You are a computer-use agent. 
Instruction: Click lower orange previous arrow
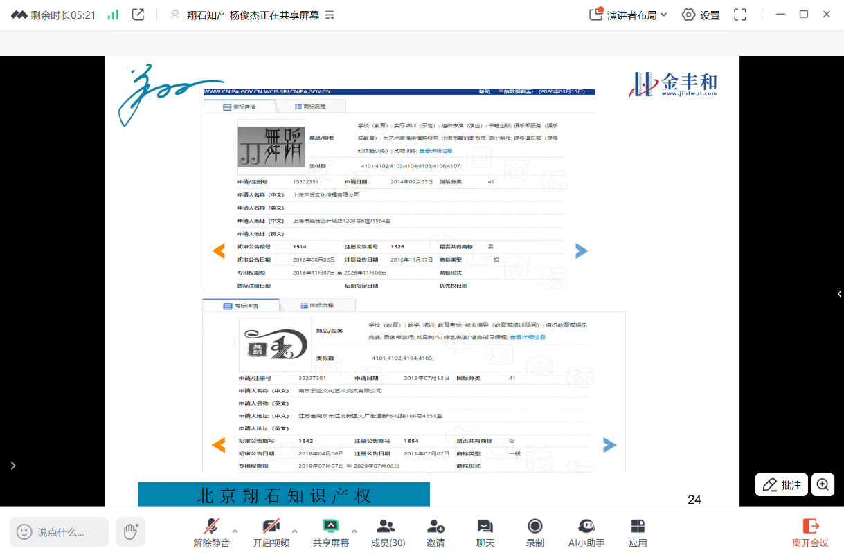218,445
